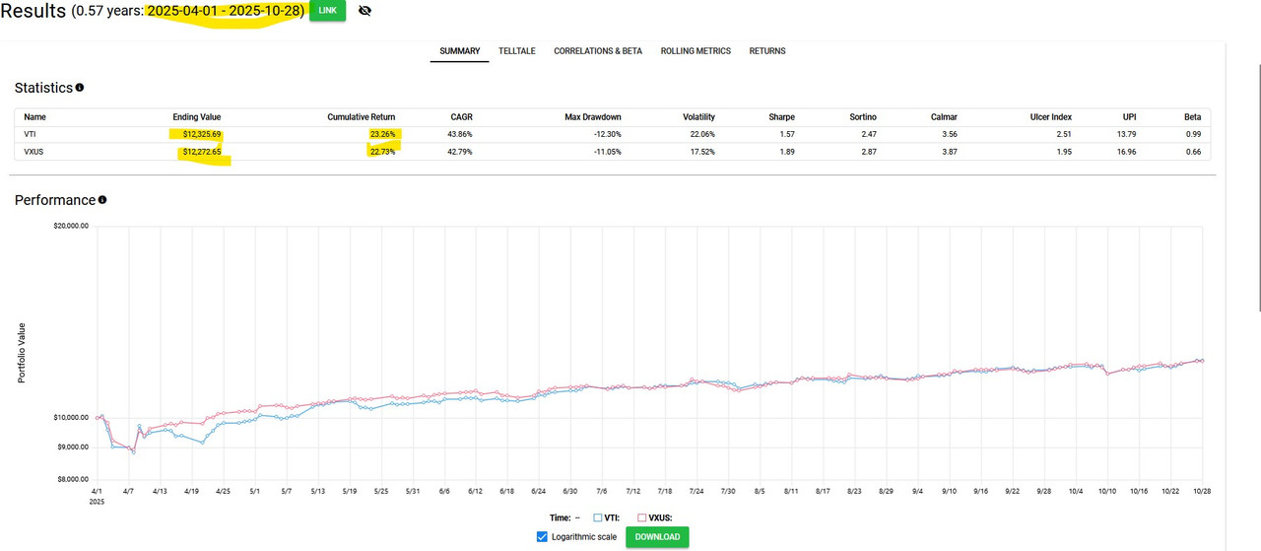The height and width of the screenshot is (551, 1261).
Task: Click VTI cumulative return 23.26%
Action: [382, 134]
